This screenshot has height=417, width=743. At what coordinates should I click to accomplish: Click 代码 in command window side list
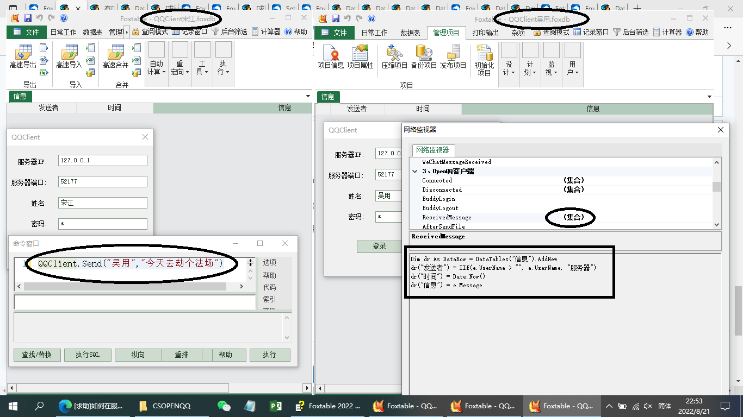270,287
